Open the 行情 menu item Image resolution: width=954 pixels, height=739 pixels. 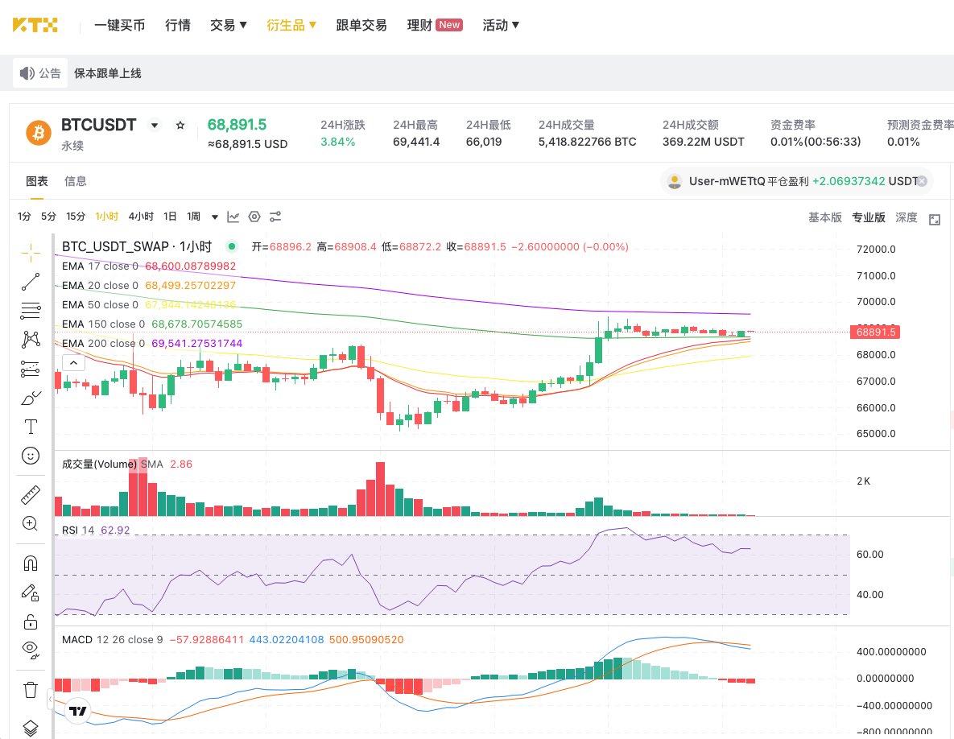tap(178, 25)
